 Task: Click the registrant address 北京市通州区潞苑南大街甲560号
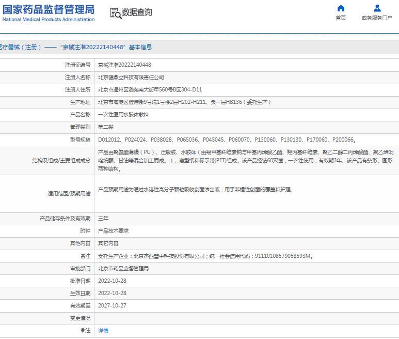pos(150,89)
